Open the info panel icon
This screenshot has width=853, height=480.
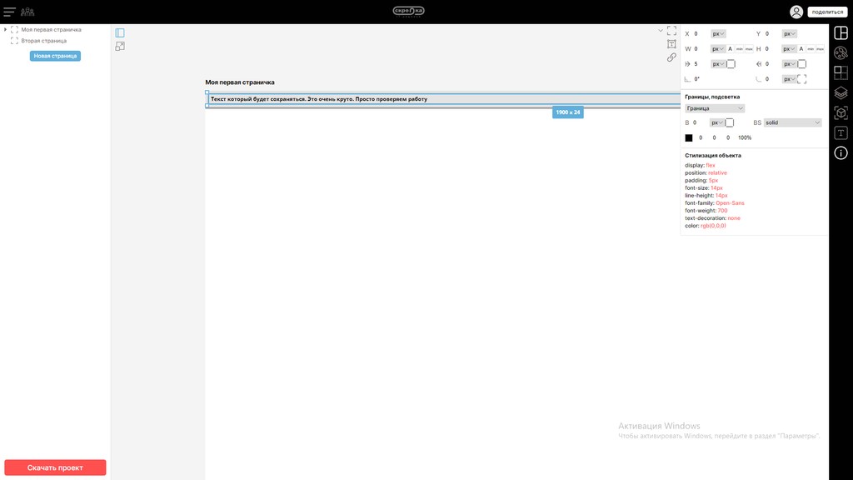coord(841,153)
